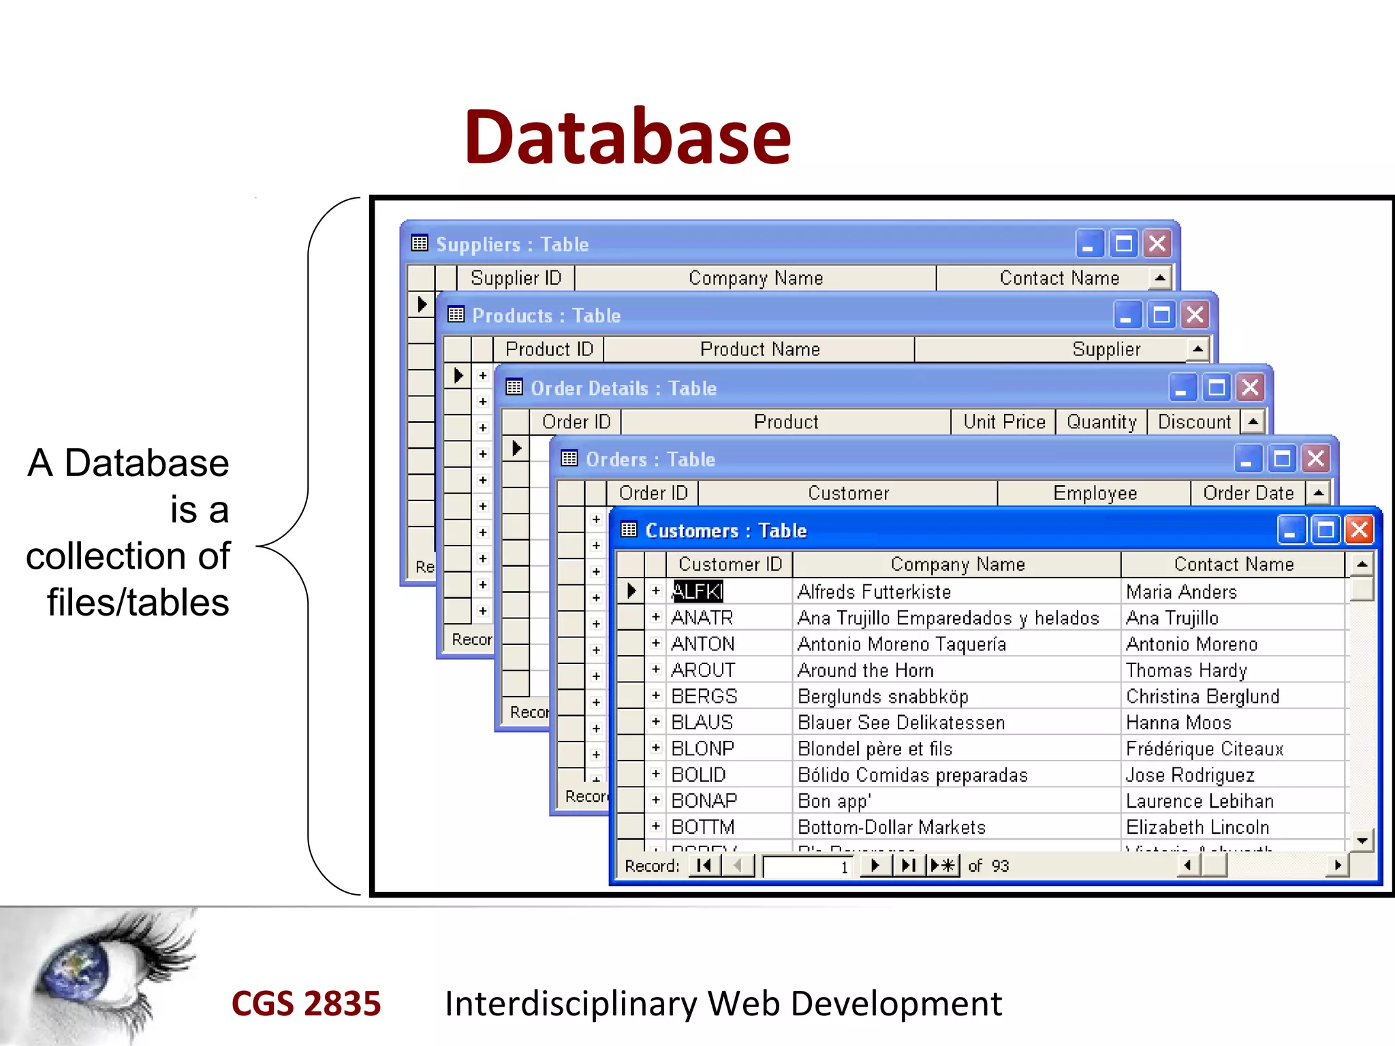Expand the ANTON customer row
The image size is (1395, 1046).
pos(656,643)
